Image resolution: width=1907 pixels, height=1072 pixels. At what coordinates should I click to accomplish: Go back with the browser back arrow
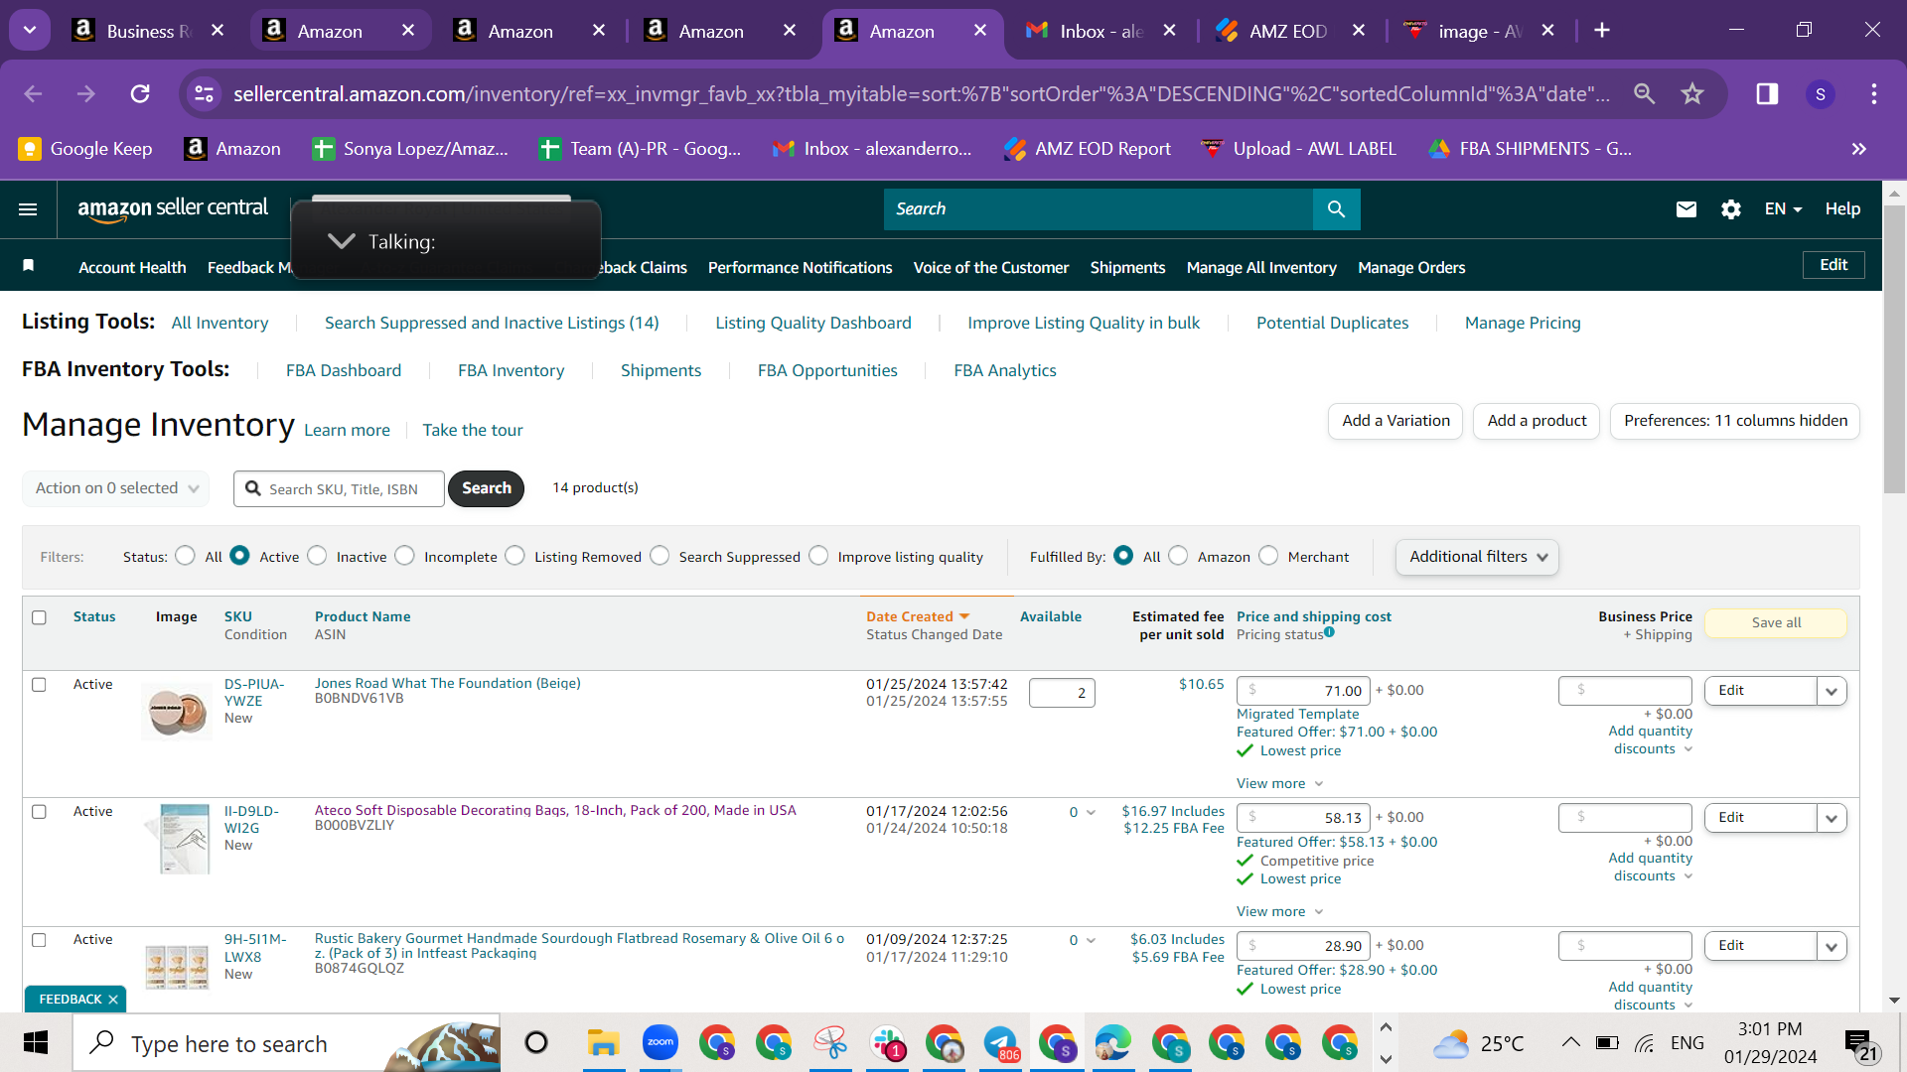coord(33,94)
